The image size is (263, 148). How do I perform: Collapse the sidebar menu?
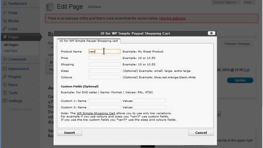(x=18, y=109)
